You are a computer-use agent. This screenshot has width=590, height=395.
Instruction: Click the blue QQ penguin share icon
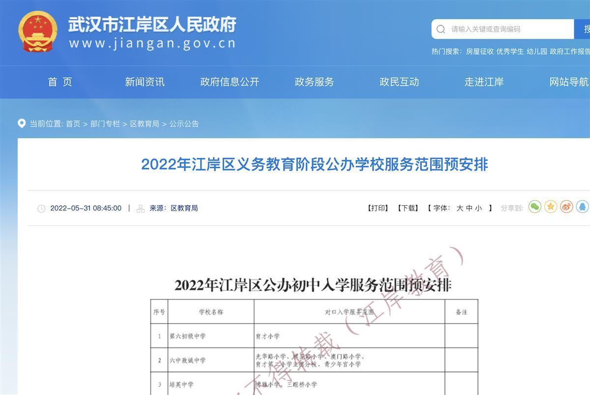point(582,207)
